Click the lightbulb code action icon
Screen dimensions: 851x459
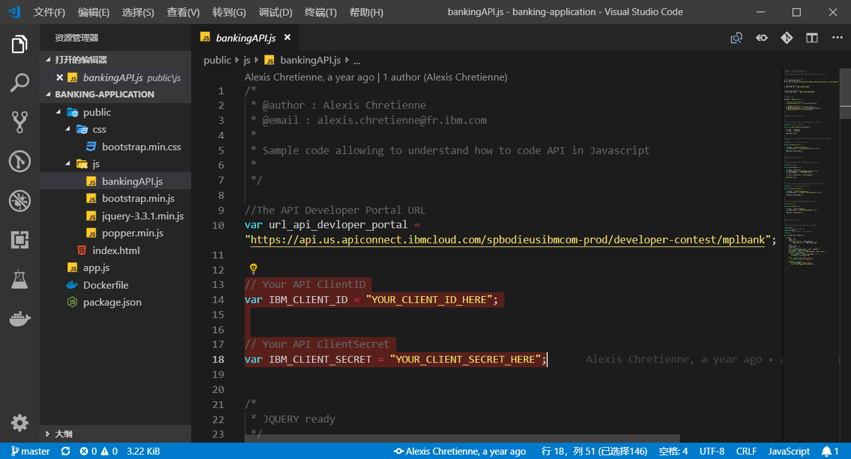(253, 269)
